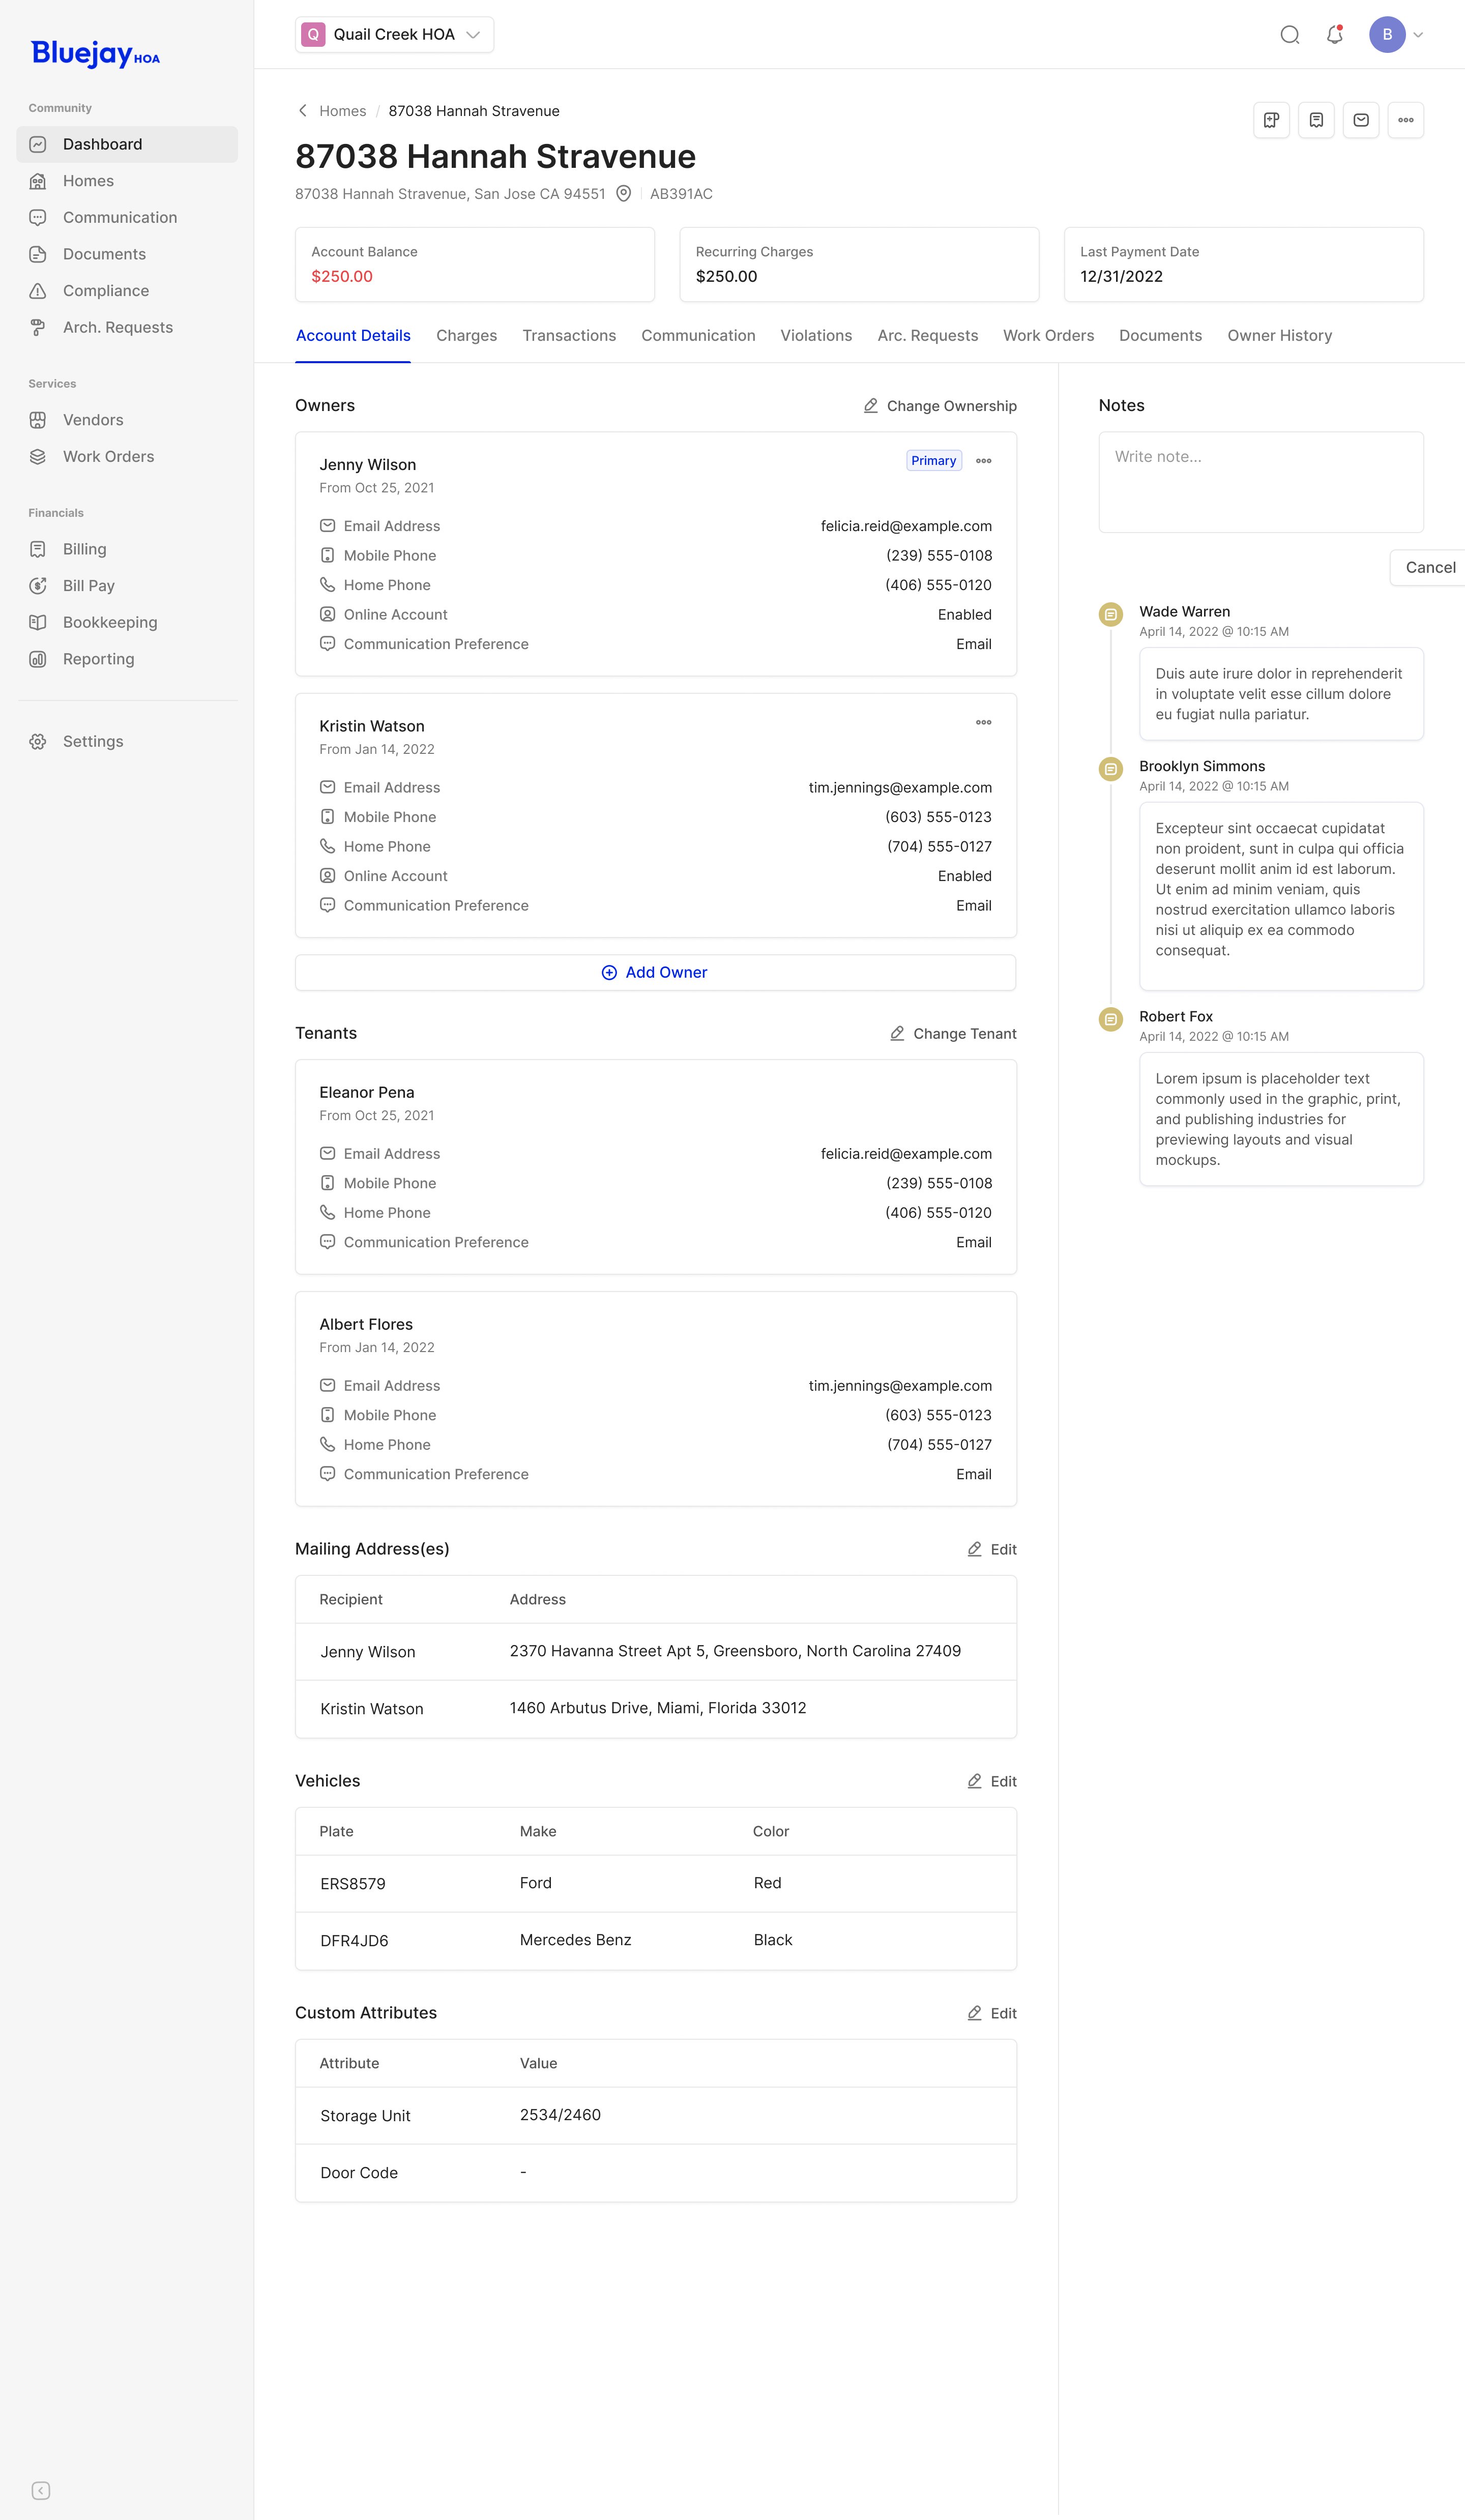Viewport: 1465px width, 2520px height.
Task: Go back using the breadcrumb chevron
Action: (303, 111)
